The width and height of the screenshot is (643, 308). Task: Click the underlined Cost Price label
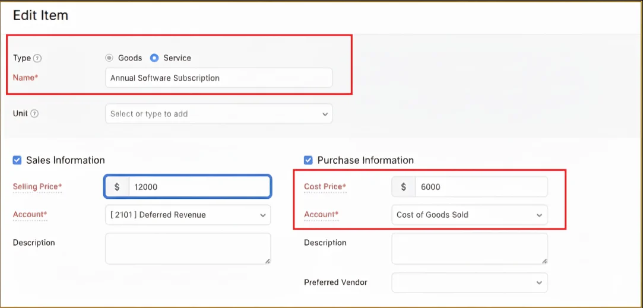(324, 187)
